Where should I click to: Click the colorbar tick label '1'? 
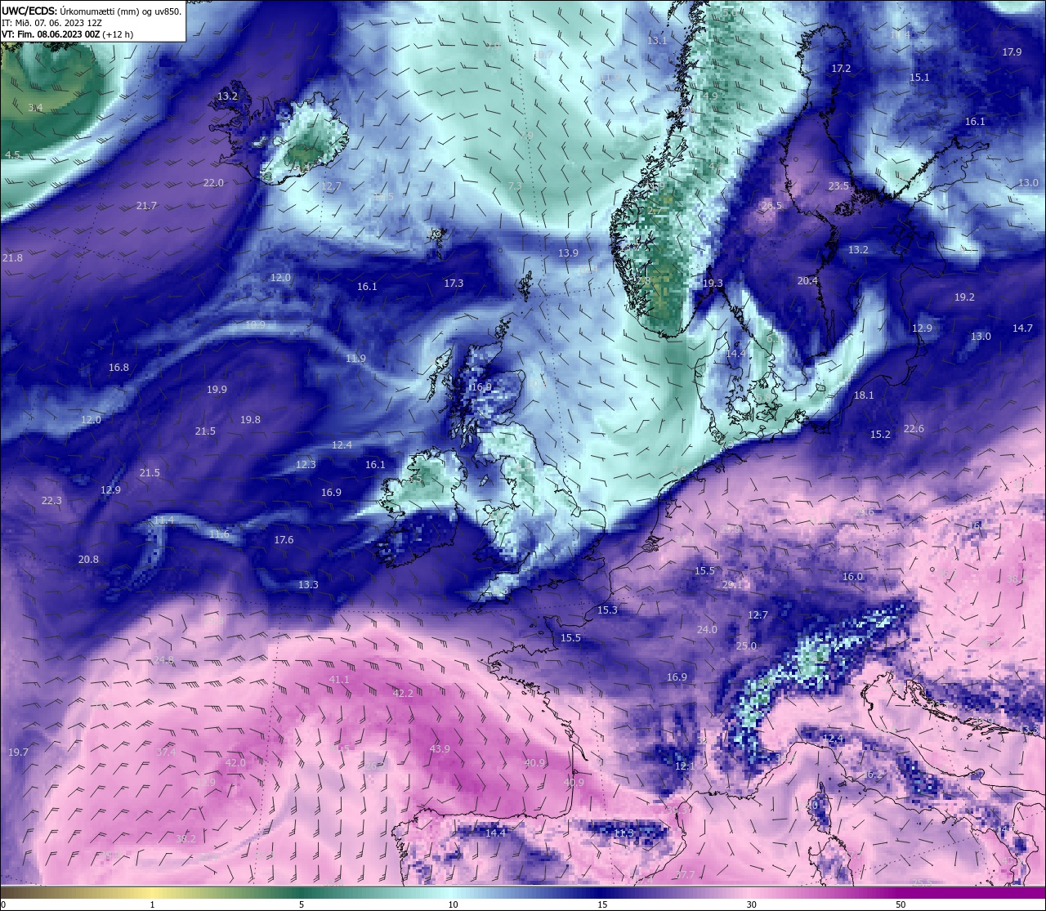click(153, 904)
